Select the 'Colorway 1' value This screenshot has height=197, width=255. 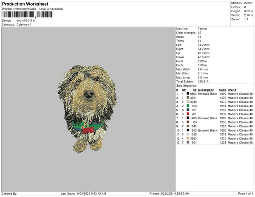(x=24, y=25)
